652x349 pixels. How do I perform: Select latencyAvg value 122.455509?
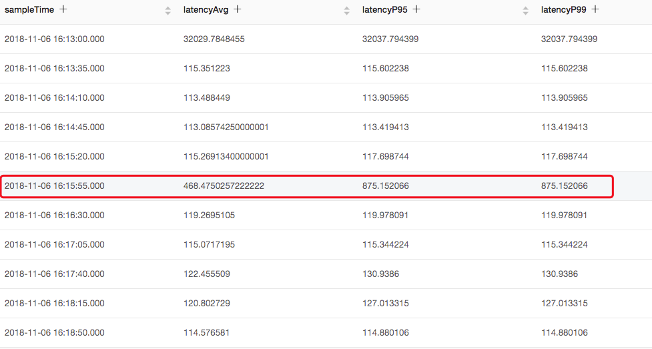tap(207, 274)
